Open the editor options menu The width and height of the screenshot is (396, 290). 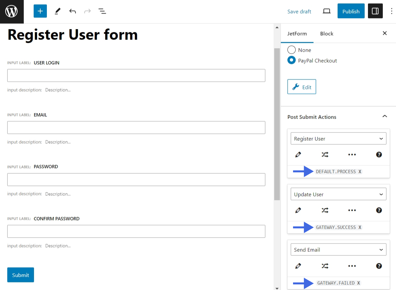pos(391,11)
